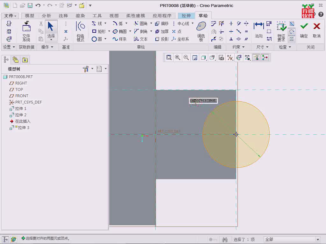Select the 中心线 centerline tool
326x244 pixels.
coord(181,24)
